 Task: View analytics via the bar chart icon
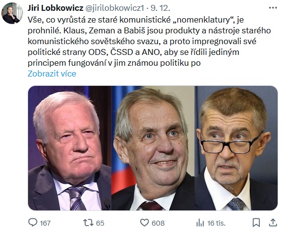pos(200,223)
